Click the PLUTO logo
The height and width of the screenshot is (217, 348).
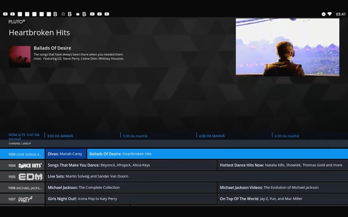click(17, 22)
